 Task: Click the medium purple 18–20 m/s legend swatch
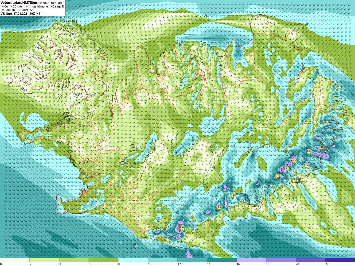pyautogui.click(x=281, y=260)
